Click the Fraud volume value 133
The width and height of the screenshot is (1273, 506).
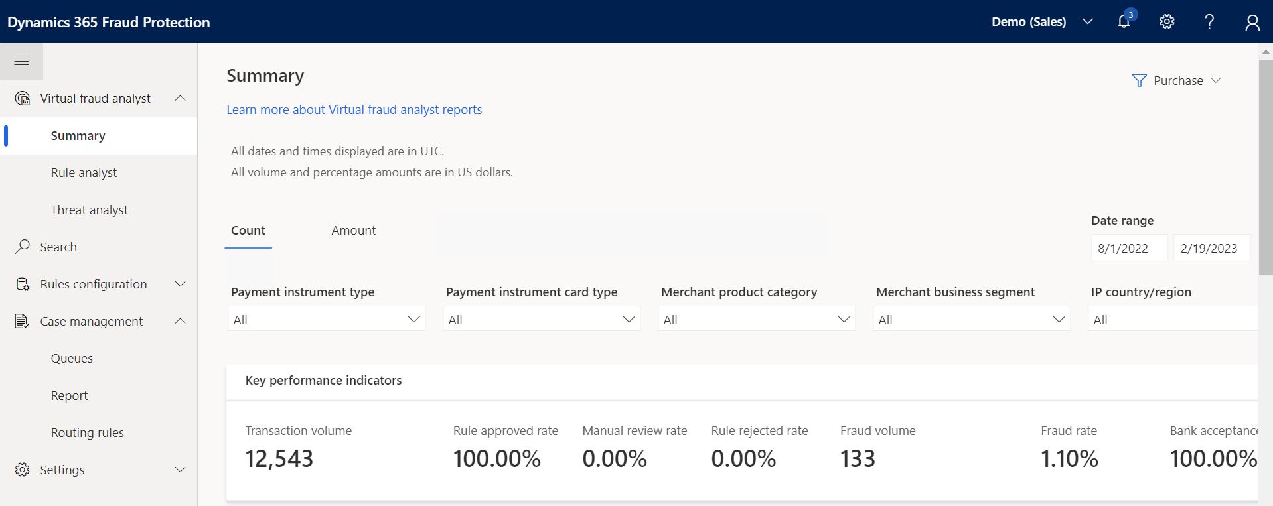coord(858,459)
